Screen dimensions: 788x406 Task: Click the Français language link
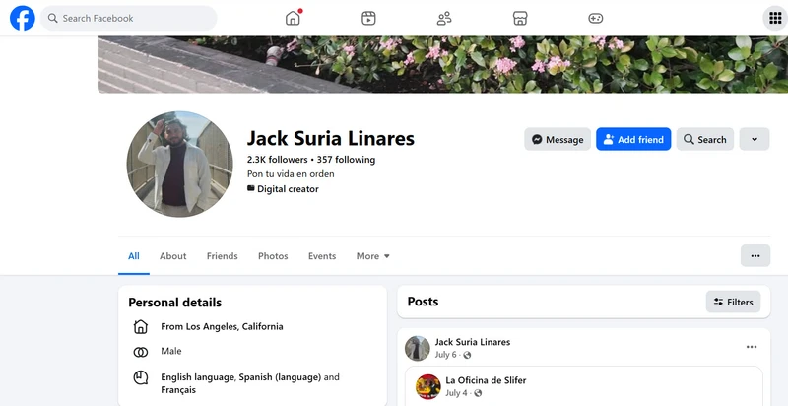178,390
